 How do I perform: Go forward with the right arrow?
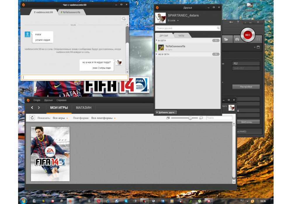click(39, 108)
